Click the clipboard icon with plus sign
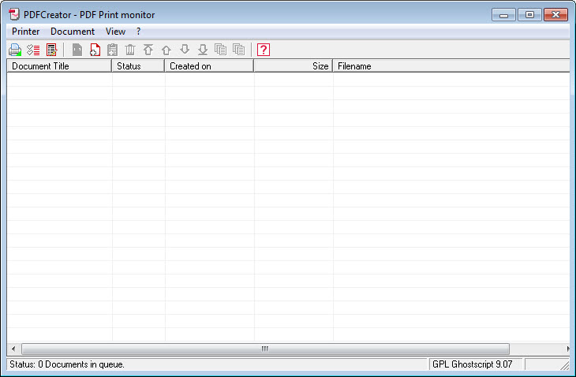576x377 pixels. [112, 50]
